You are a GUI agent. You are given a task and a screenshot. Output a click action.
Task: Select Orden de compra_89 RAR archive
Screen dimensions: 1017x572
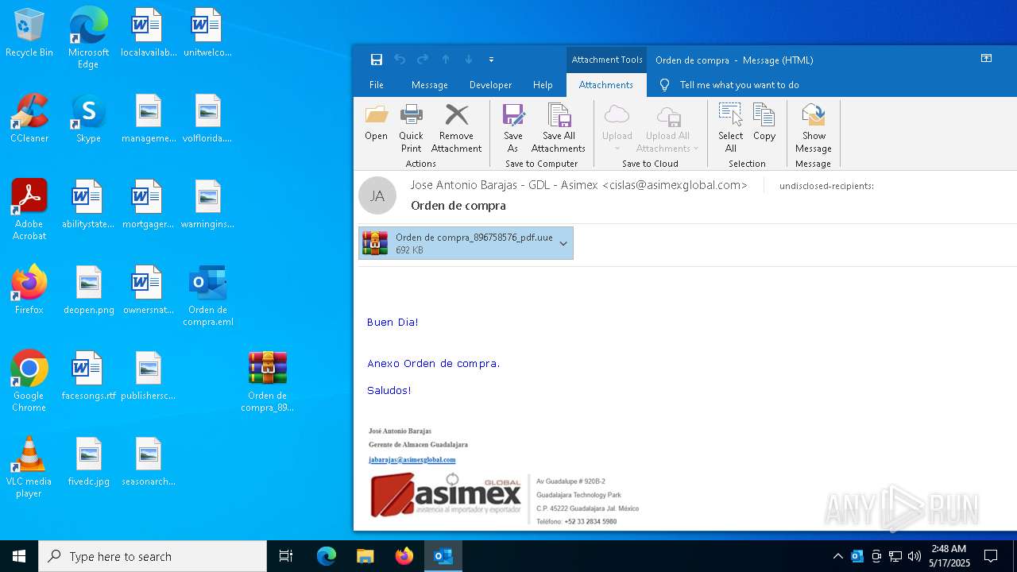[267, 381]
